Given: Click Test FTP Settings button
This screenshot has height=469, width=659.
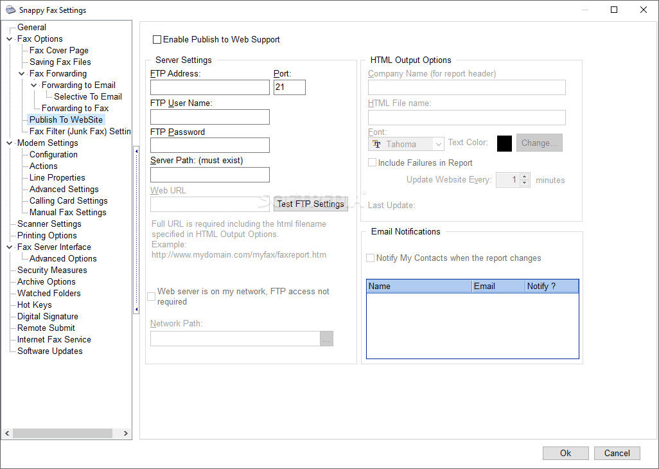Looking at the screenshot, I should pos(311,204).
